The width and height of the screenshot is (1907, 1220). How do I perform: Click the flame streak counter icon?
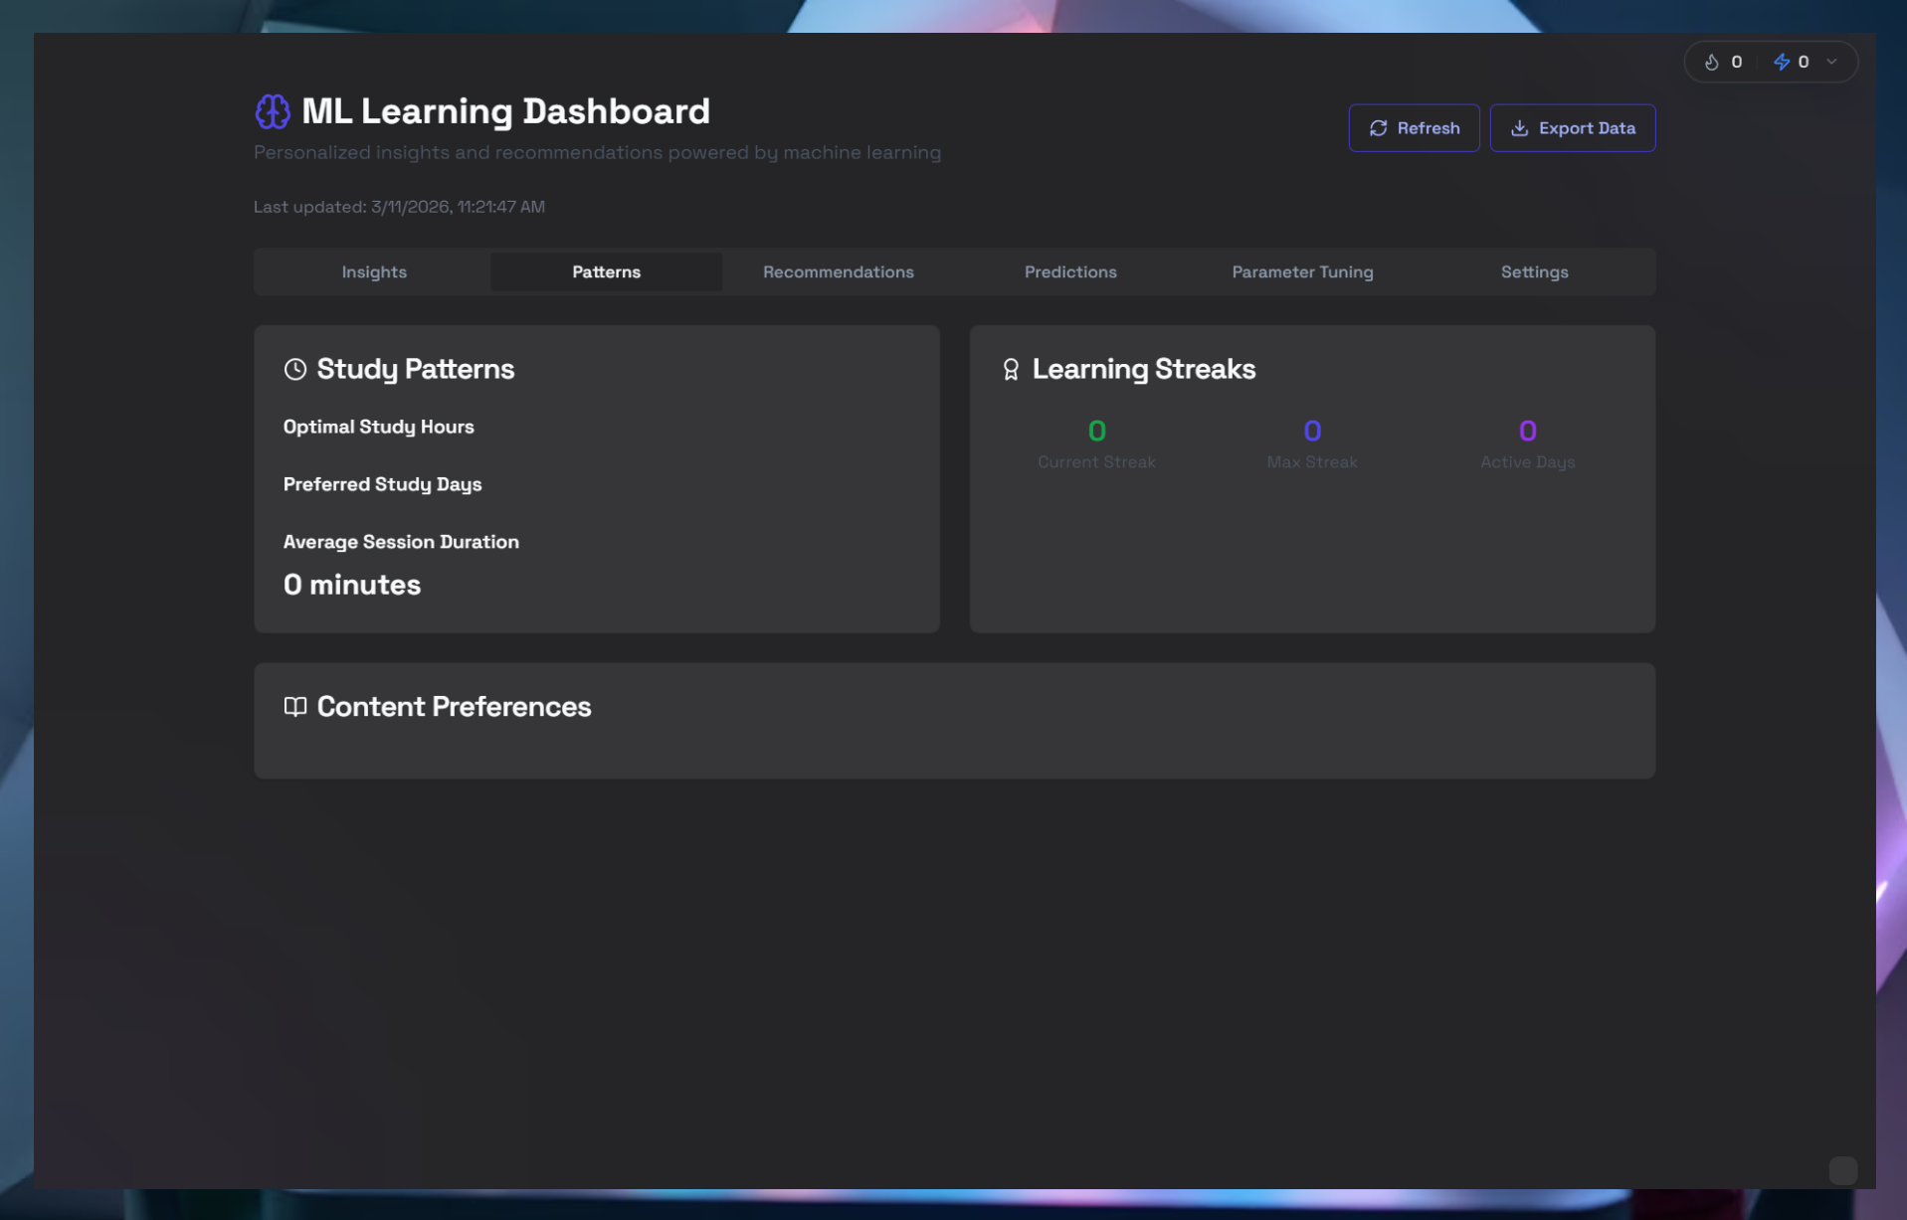pos(1711,62)
